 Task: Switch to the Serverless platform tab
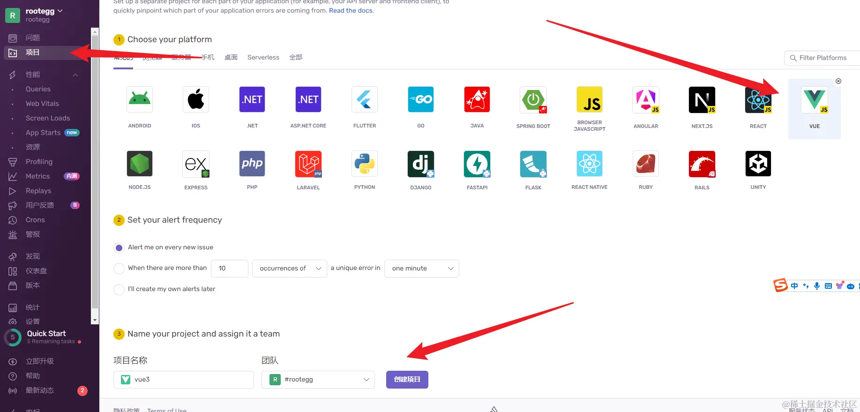tap(263, 57)
